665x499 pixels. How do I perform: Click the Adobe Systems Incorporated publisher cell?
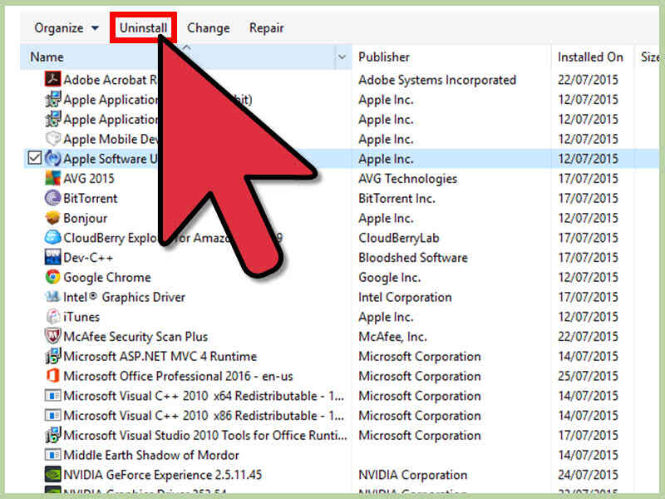pyautogui.click(x=437, y=80)
